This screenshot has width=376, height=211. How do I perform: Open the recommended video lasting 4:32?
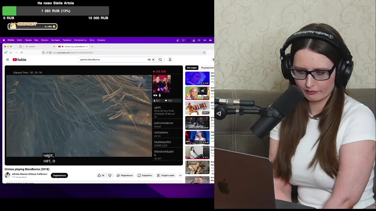(x=197, y=78)
